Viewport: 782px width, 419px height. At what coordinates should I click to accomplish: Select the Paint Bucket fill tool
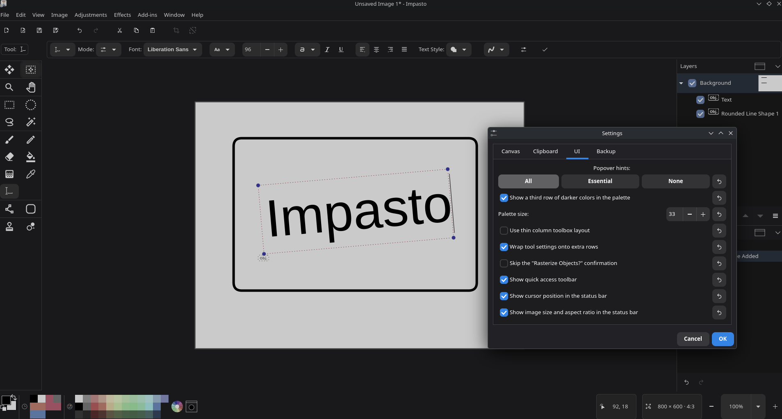coord(31,157)
